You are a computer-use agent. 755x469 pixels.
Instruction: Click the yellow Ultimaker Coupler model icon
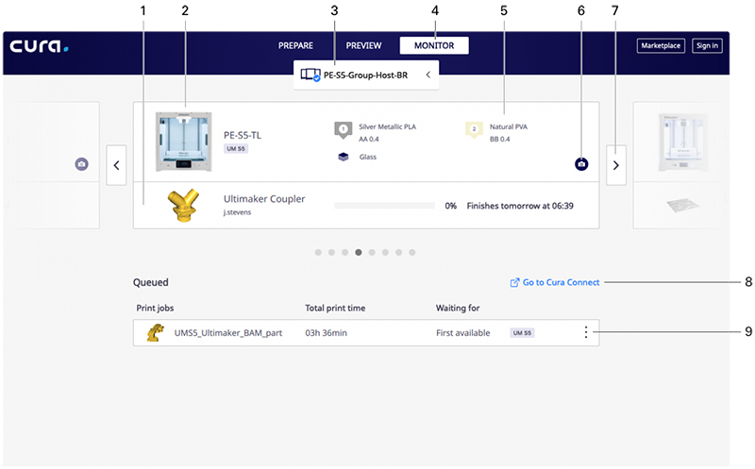tap(182, 205)
